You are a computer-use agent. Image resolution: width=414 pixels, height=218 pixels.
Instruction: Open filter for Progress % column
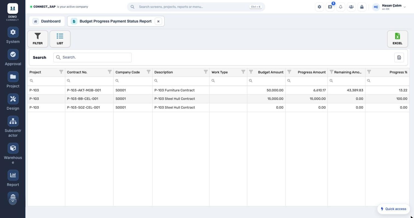[369, 72]
